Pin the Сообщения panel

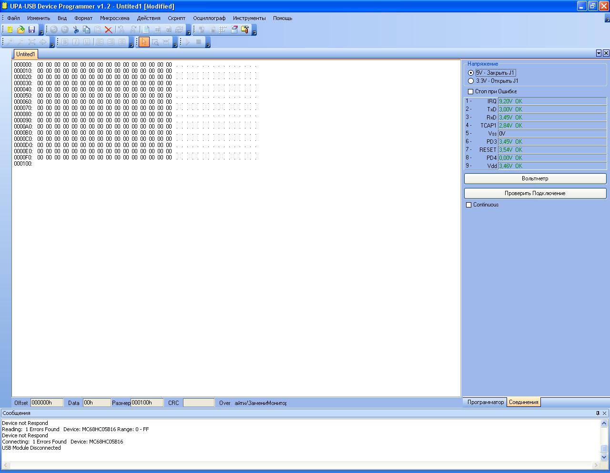[x=598, y=413]
